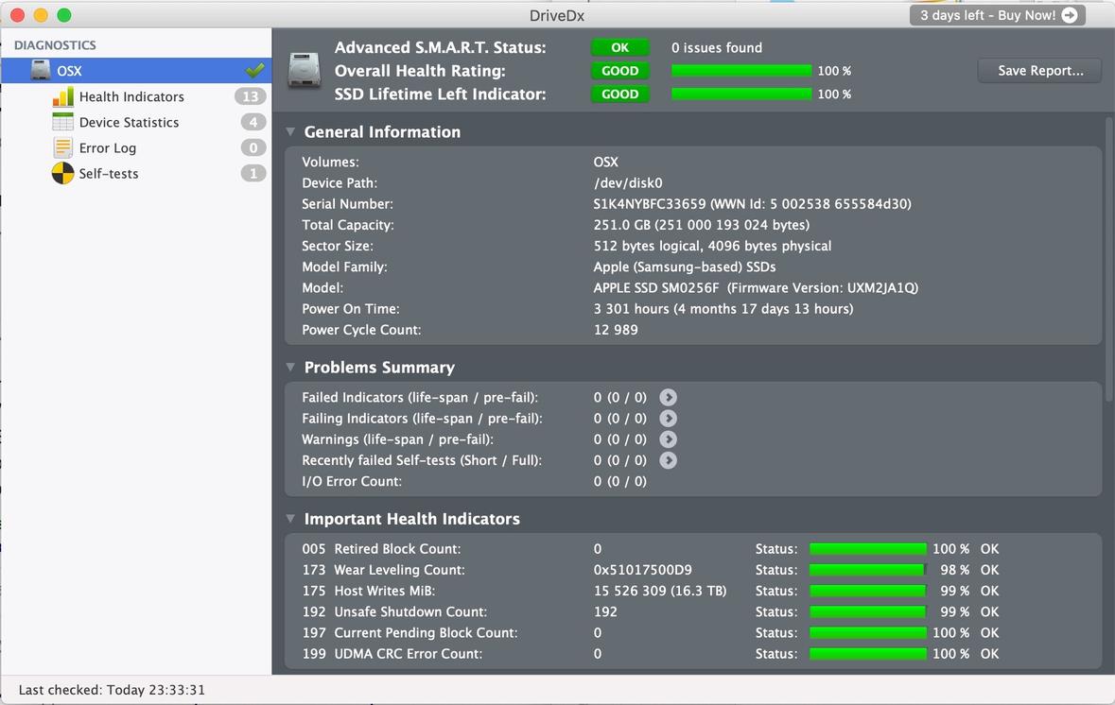Viewport: 1115px width, 705px height.
Task: Click the green checkmark on the OSX row
Action: tap(254, 70)
